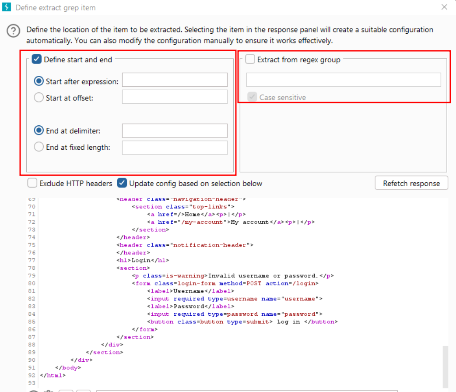
Task: Uncheck the Define start and end checkbox
Action: 37,60
